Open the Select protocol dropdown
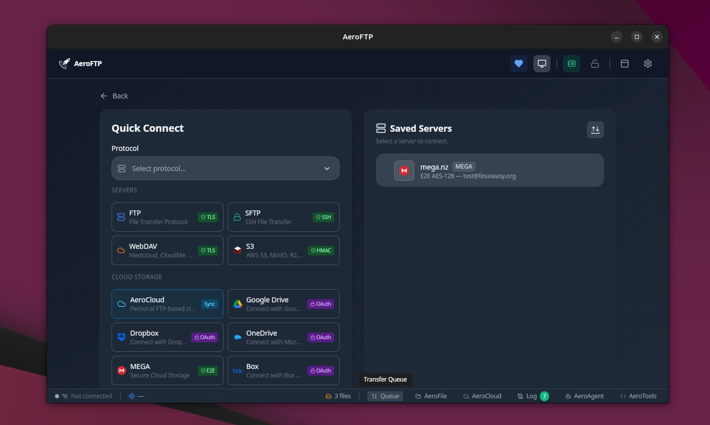The width and height of the screenshot is (710, 425). coord(225,169)
